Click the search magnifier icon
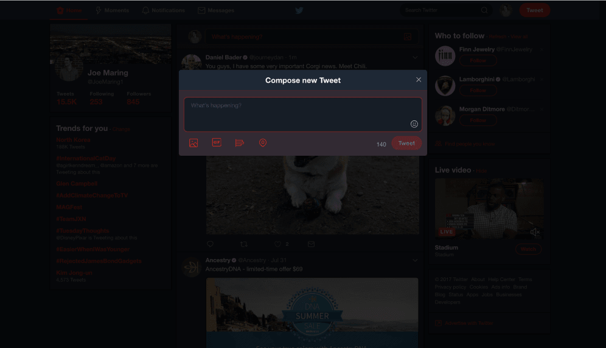Viewport: 606px width, 348px height. [484, 10]
